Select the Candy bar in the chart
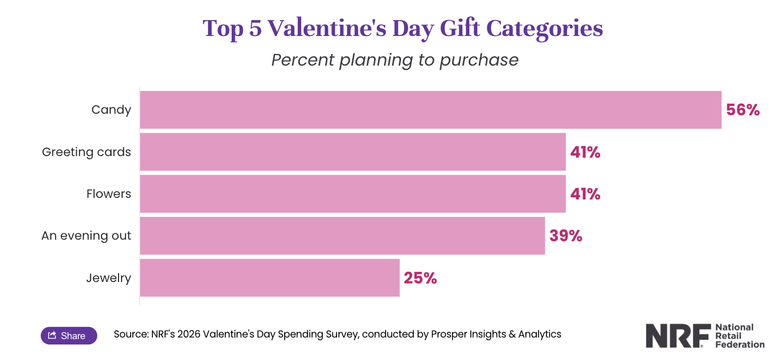 430,110
